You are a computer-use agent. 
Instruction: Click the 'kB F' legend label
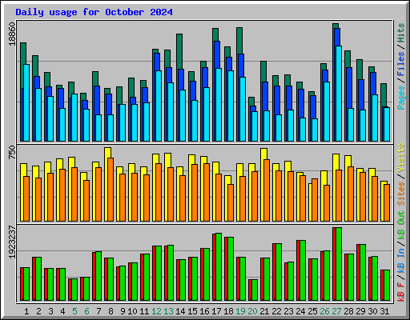pos(401,292)
